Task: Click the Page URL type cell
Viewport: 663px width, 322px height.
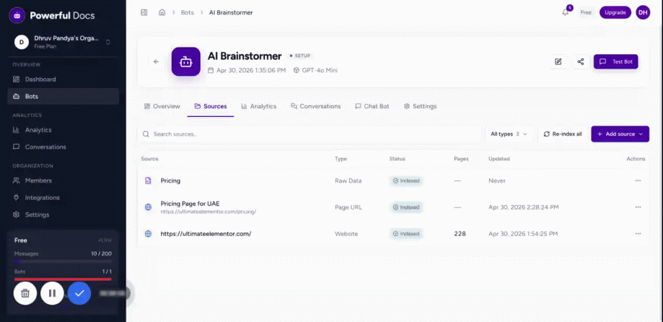Action: point(348,207)
